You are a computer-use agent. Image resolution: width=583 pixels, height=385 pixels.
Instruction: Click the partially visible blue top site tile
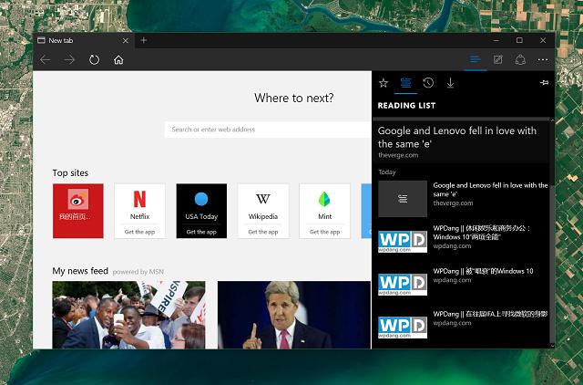coord(366,211)
